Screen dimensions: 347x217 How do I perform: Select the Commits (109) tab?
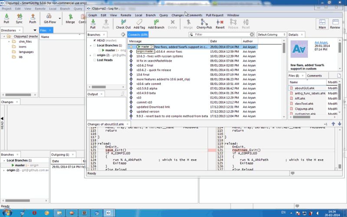point(138,35)
